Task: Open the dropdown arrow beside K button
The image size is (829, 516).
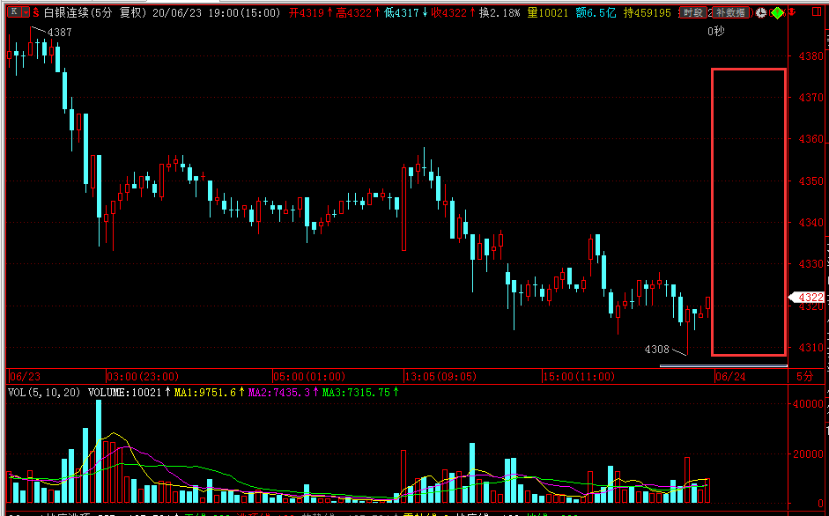Action: click(26, 12)
